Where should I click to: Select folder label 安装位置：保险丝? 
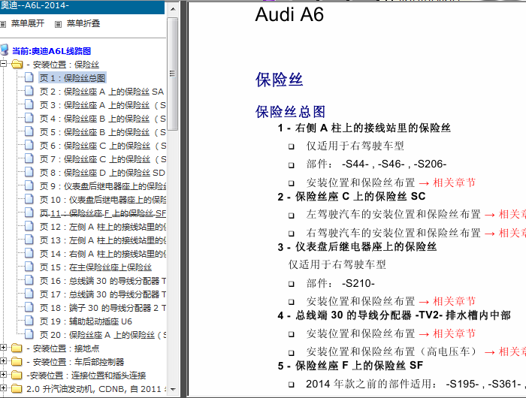coord(62,65)
